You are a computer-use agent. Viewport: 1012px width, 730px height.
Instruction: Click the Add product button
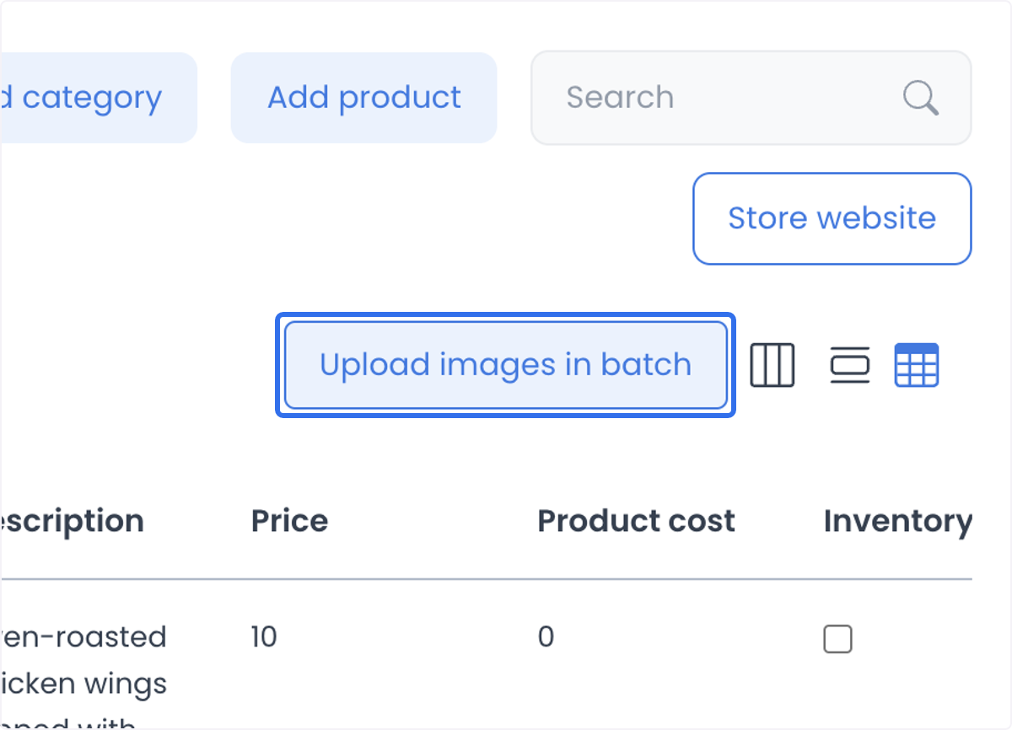click(x=363, y=98)
